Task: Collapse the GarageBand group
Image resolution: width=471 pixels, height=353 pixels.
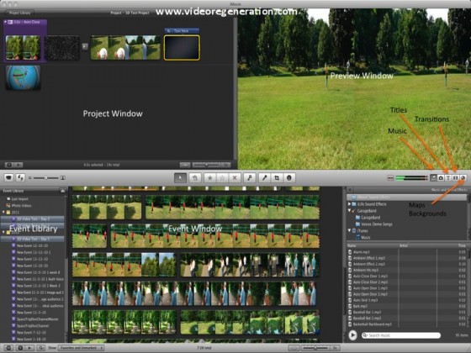Action: click(x=349, y=211)
